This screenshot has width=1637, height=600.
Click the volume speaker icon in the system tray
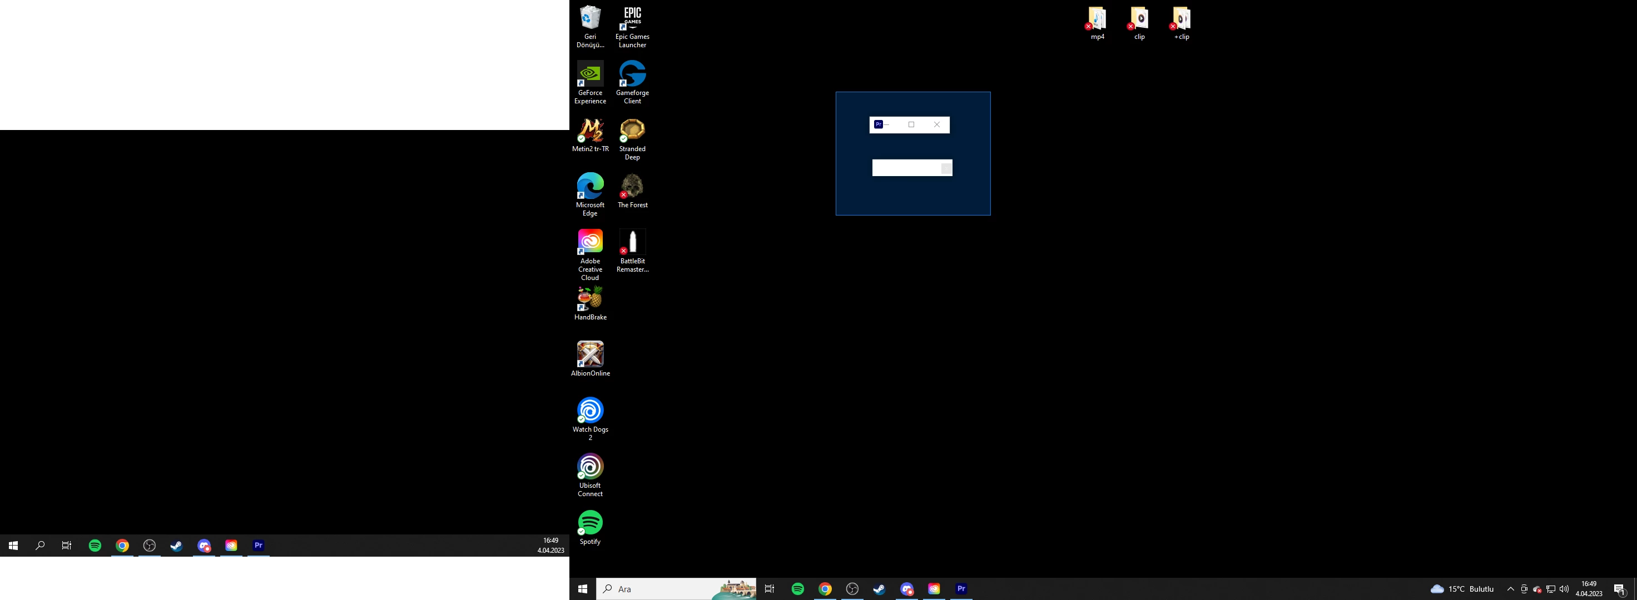click(x=1564, y=589)
